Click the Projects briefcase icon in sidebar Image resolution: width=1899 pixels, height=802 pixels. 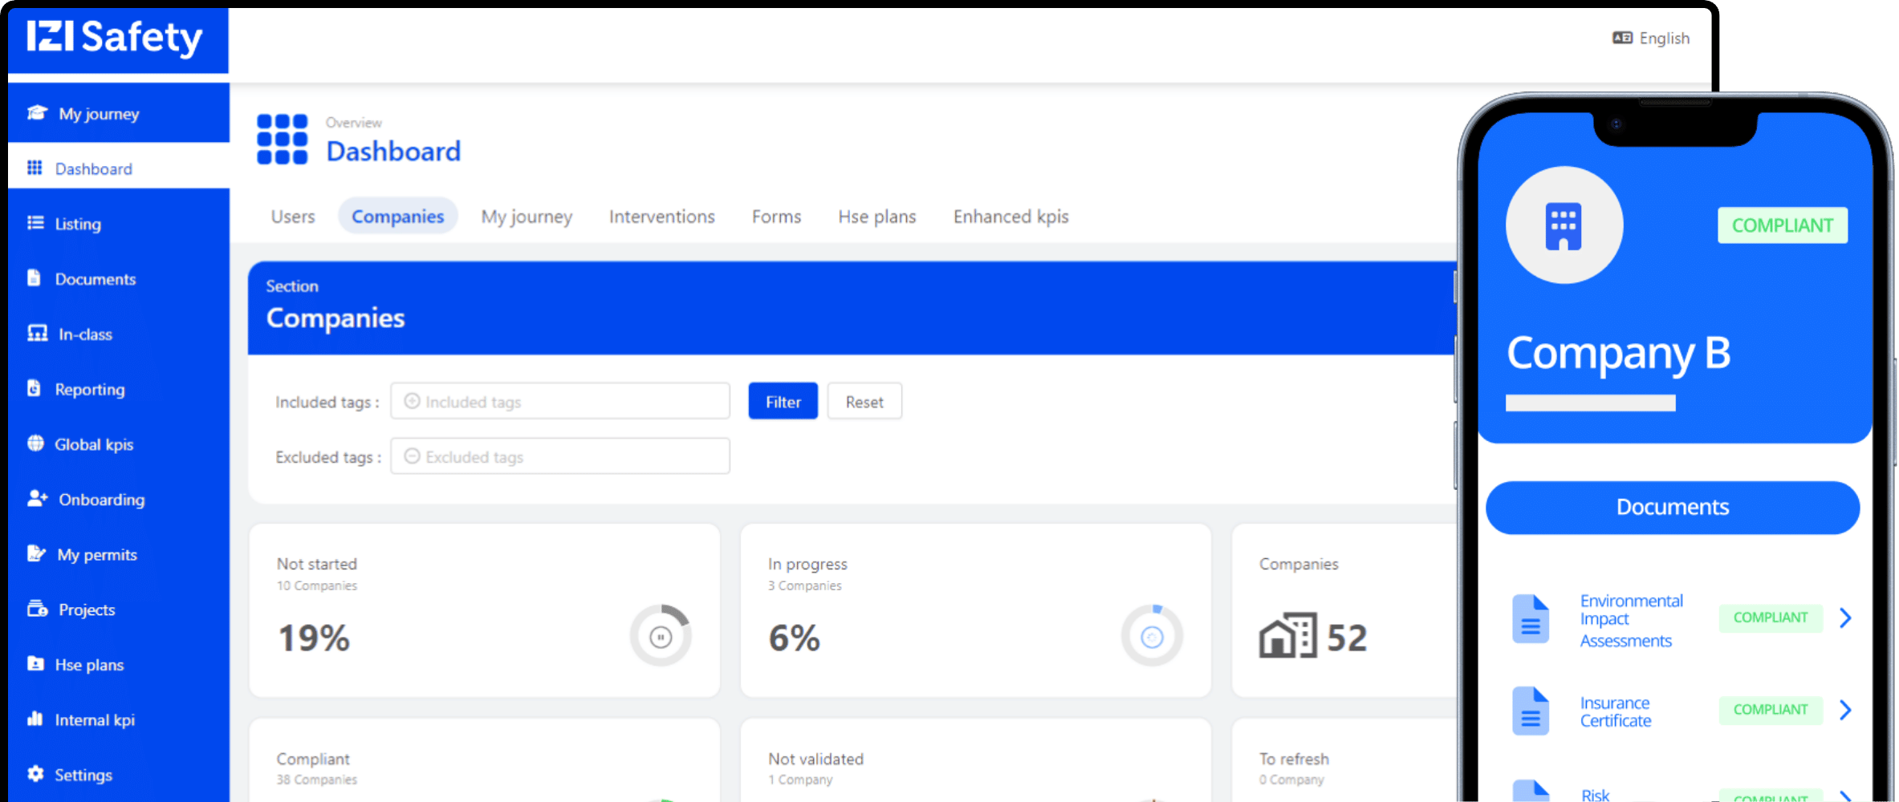click(37, 610)
